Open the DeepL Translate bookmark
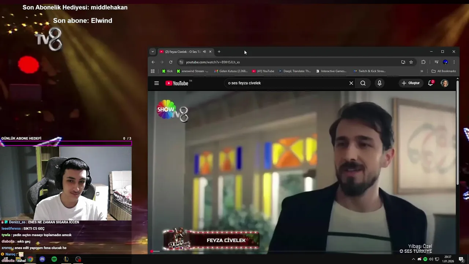 [x=295, y=71]
